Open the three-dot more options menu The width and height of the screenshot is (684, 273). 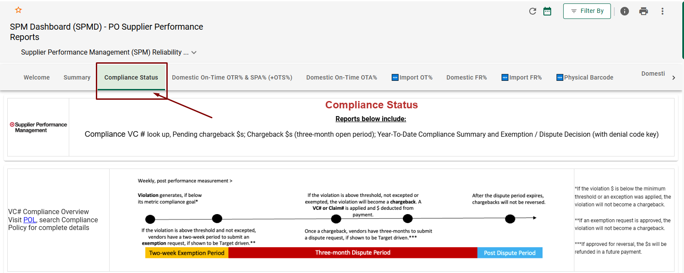663,11
